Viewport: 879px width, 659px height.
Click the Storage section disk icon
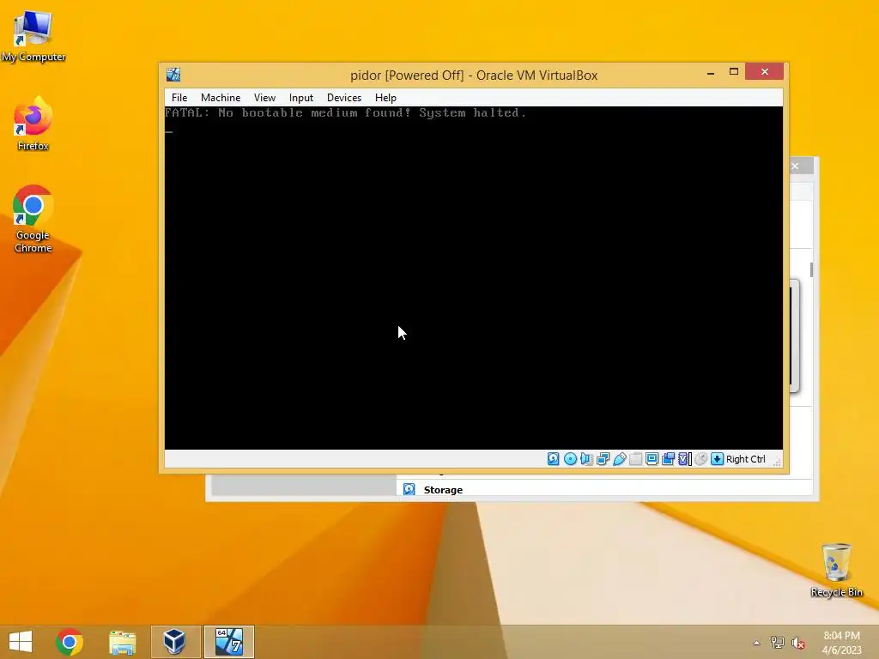click(x=409, y=489)
